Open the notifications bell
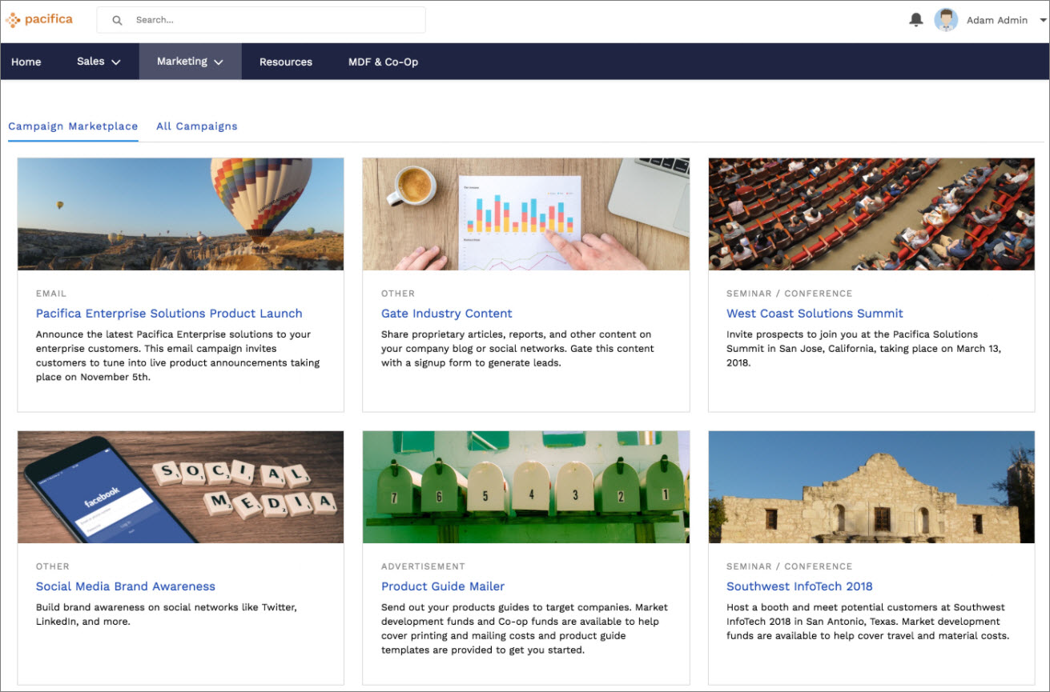 [916, 20]
